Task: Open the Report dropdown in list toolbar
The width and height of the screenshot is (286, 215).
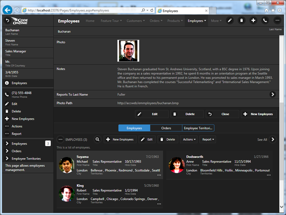Action: (x=208, y=140)
